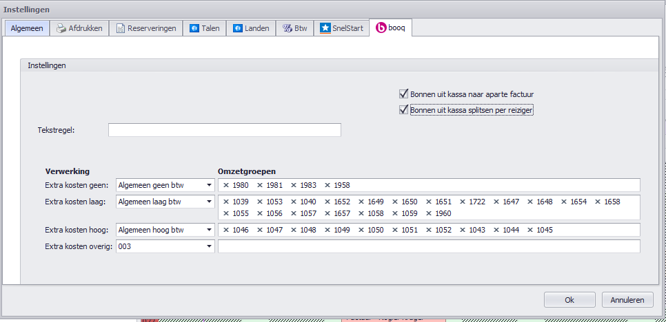
Task: Remove omzetgroep 1059 tag
Action: [396, 213]
